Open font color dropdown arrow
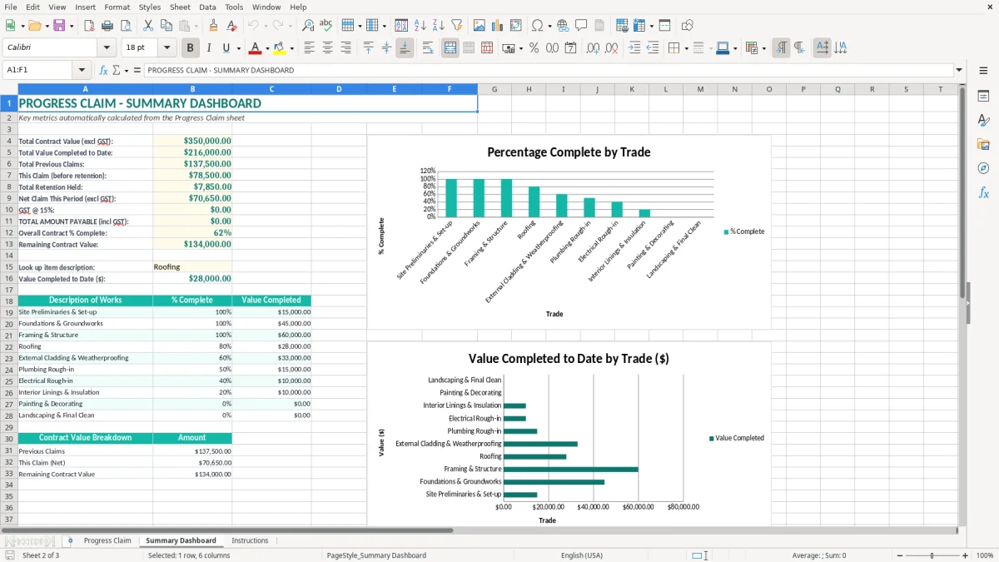 pyautogui.click(x=268, y=48)
